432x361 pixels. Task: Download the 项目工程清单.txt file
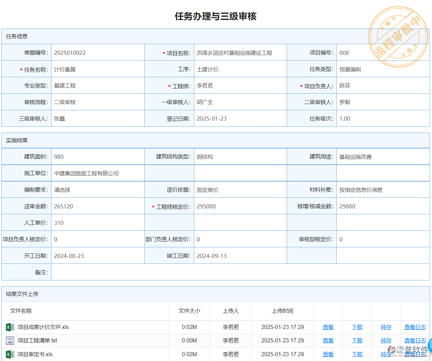tap(357, 341)
